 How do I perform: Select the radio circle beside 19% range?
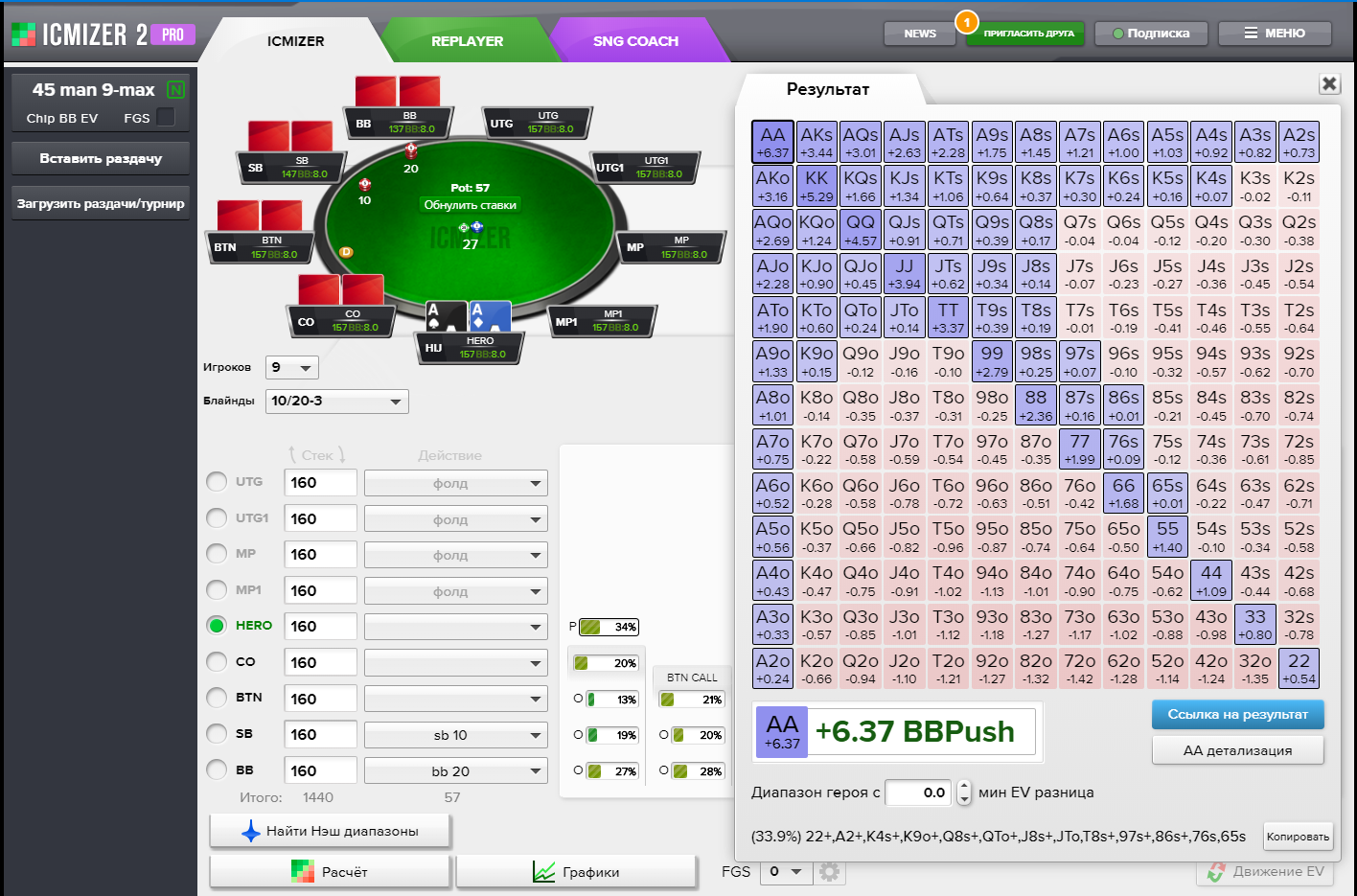578,735
